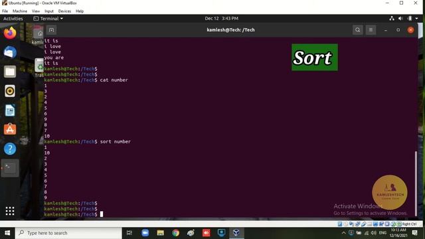Open the VirtualBox View menu
This screenshot has height=239, width=425.
36,11
